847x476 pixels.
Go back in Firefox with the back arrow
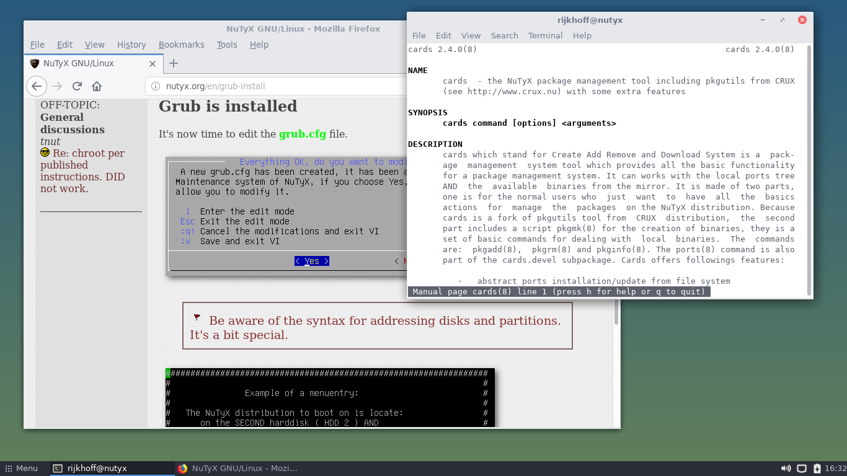(37, 86)
